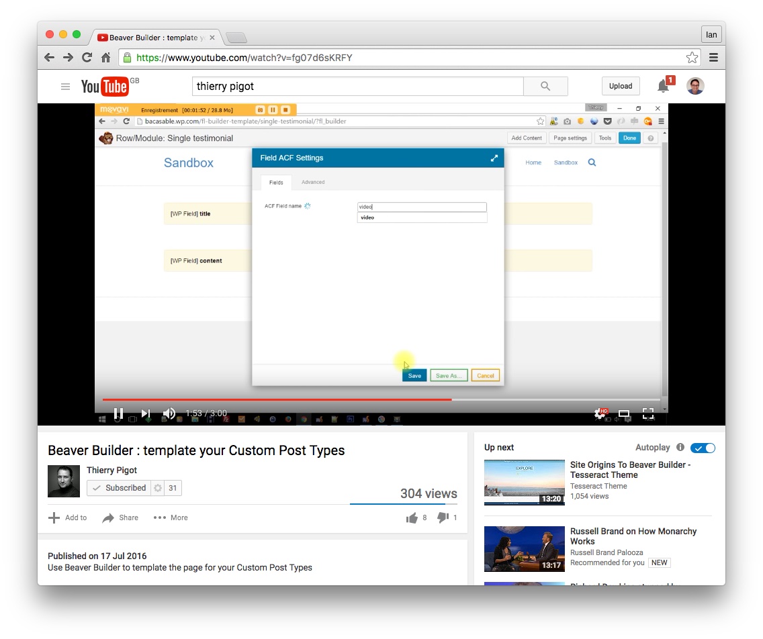The width and height of the screenshot is (763, 639).
Task: Click Cancel in Field ACF Settings
Action: [485, 375]
